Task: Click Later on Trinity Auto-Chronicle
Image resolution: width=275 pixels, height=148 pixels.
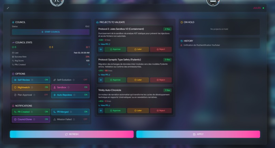Action: tap(138, 111)
